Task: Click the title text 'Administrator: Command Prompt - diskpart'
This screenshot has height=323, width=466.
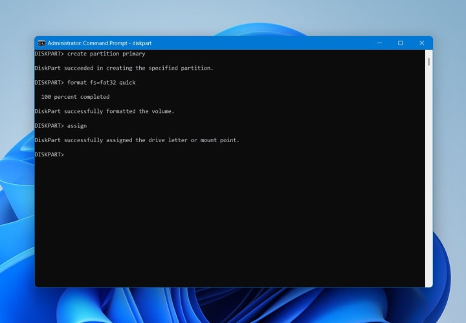Action: [x=100, y=43]
